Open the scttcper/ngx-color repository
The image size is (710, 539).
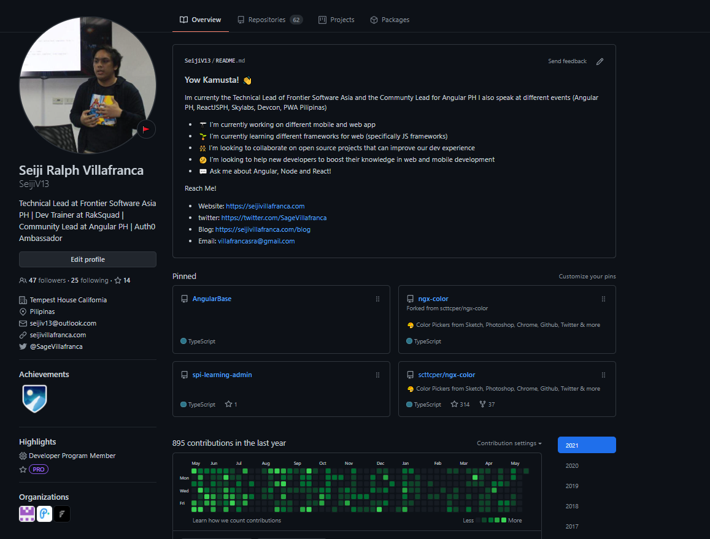(x=447, y=375)
